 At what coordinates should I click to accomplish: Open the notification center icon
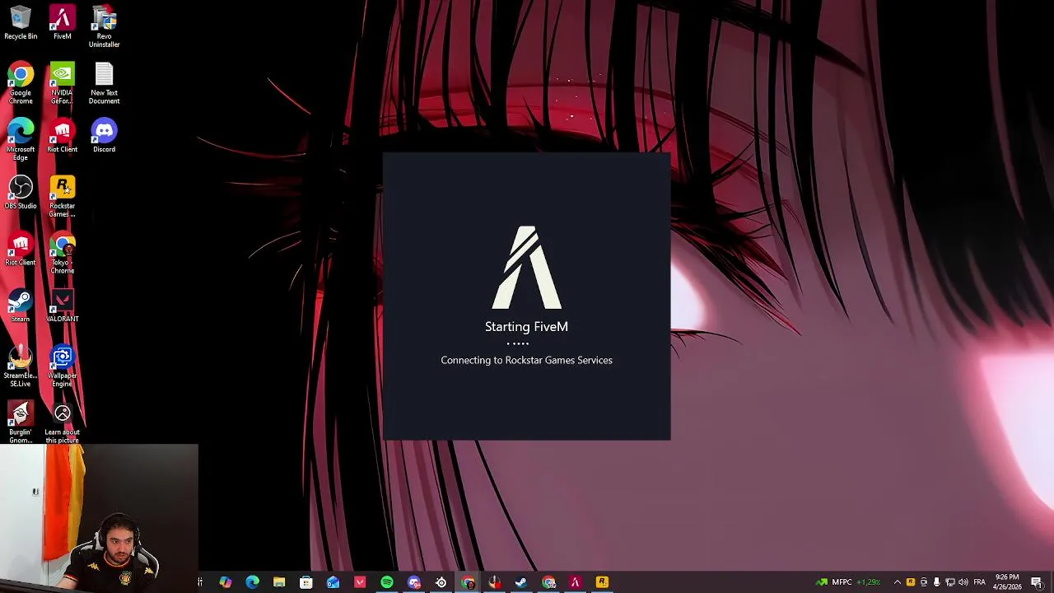(x=1037, y=582)
